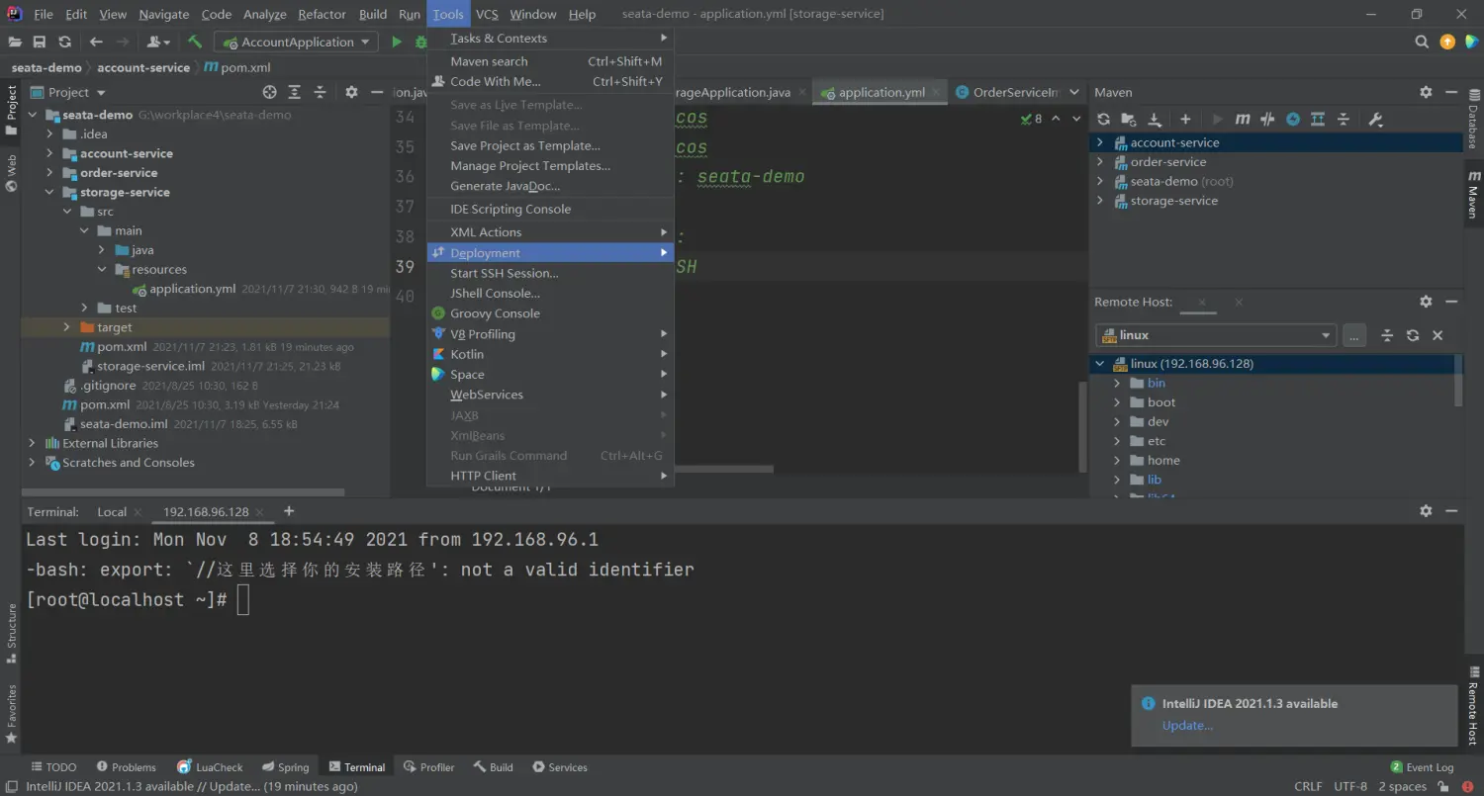Run AccountApplication with the green play icon
1484x796 pixels.
coord(397,42)
